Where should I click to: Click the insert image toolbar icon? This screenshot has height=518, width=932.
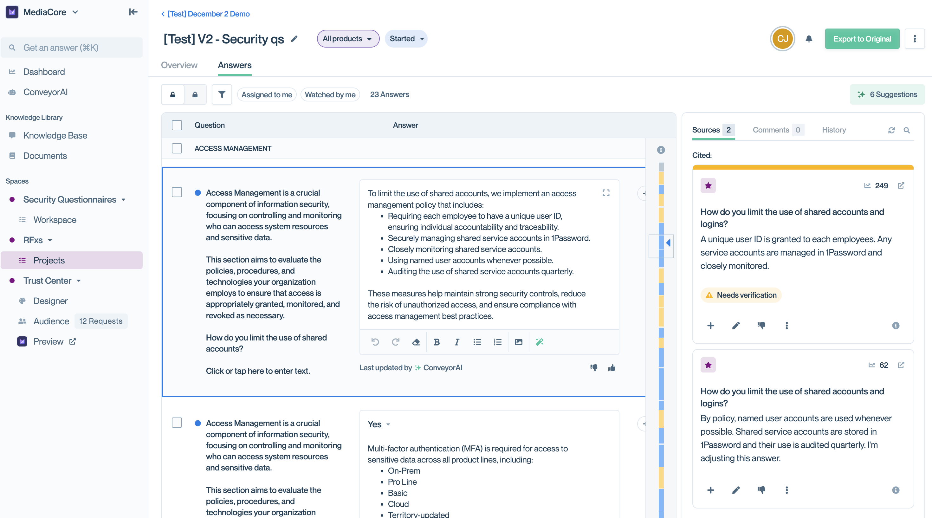pos(518,342)
